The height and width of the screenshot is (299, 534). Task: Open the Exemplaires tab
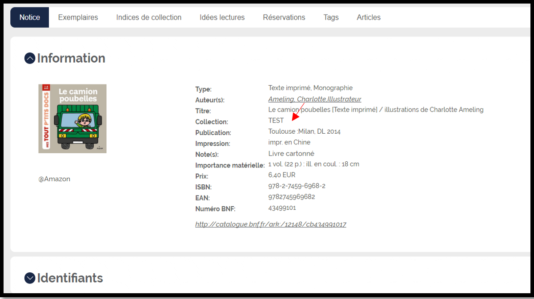point(78,17)
